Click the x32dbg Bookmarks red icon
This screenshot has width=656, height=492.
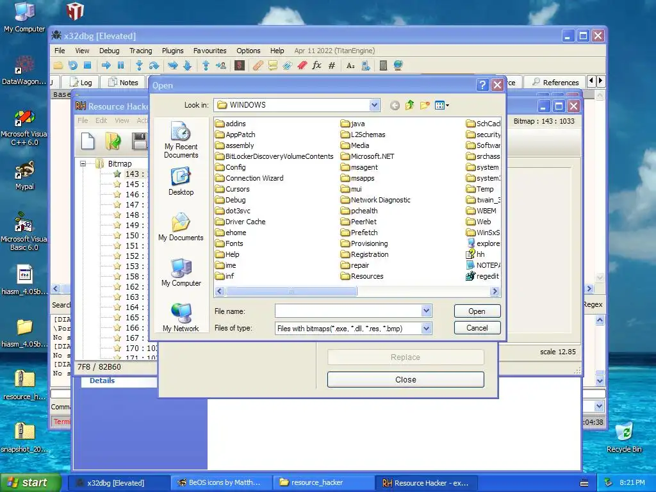(302, 65)
